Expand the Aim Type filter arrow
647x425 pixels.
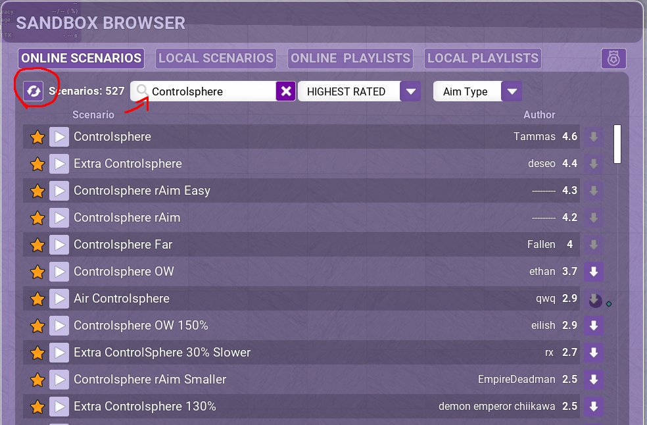point(512,91)
